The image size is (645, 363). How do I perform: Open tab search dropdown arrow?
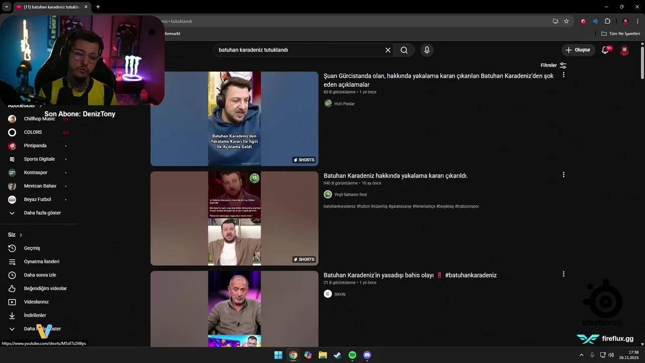coord(7,7)
